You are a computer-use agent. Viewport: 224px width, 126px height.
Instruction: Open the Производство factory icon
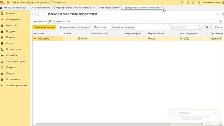(2, 49)
